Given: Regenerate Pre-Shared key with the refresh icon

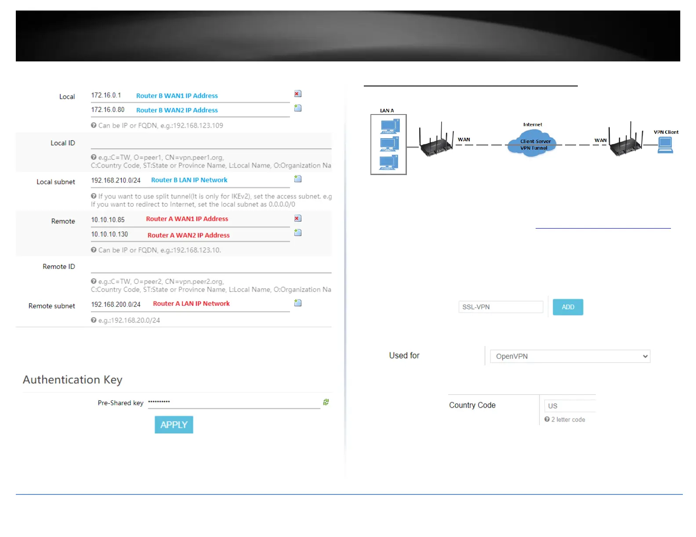Looking at the screenshot, I should point(326,402).
